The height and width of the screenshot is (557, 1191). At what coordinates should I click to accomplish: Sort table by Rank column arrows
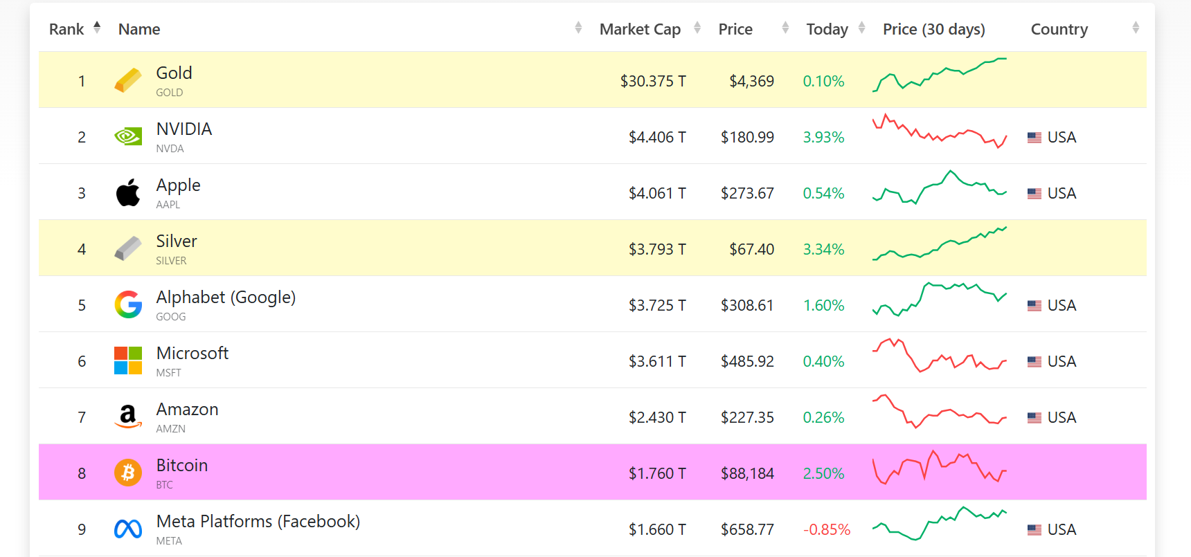[x=97, y=28]
